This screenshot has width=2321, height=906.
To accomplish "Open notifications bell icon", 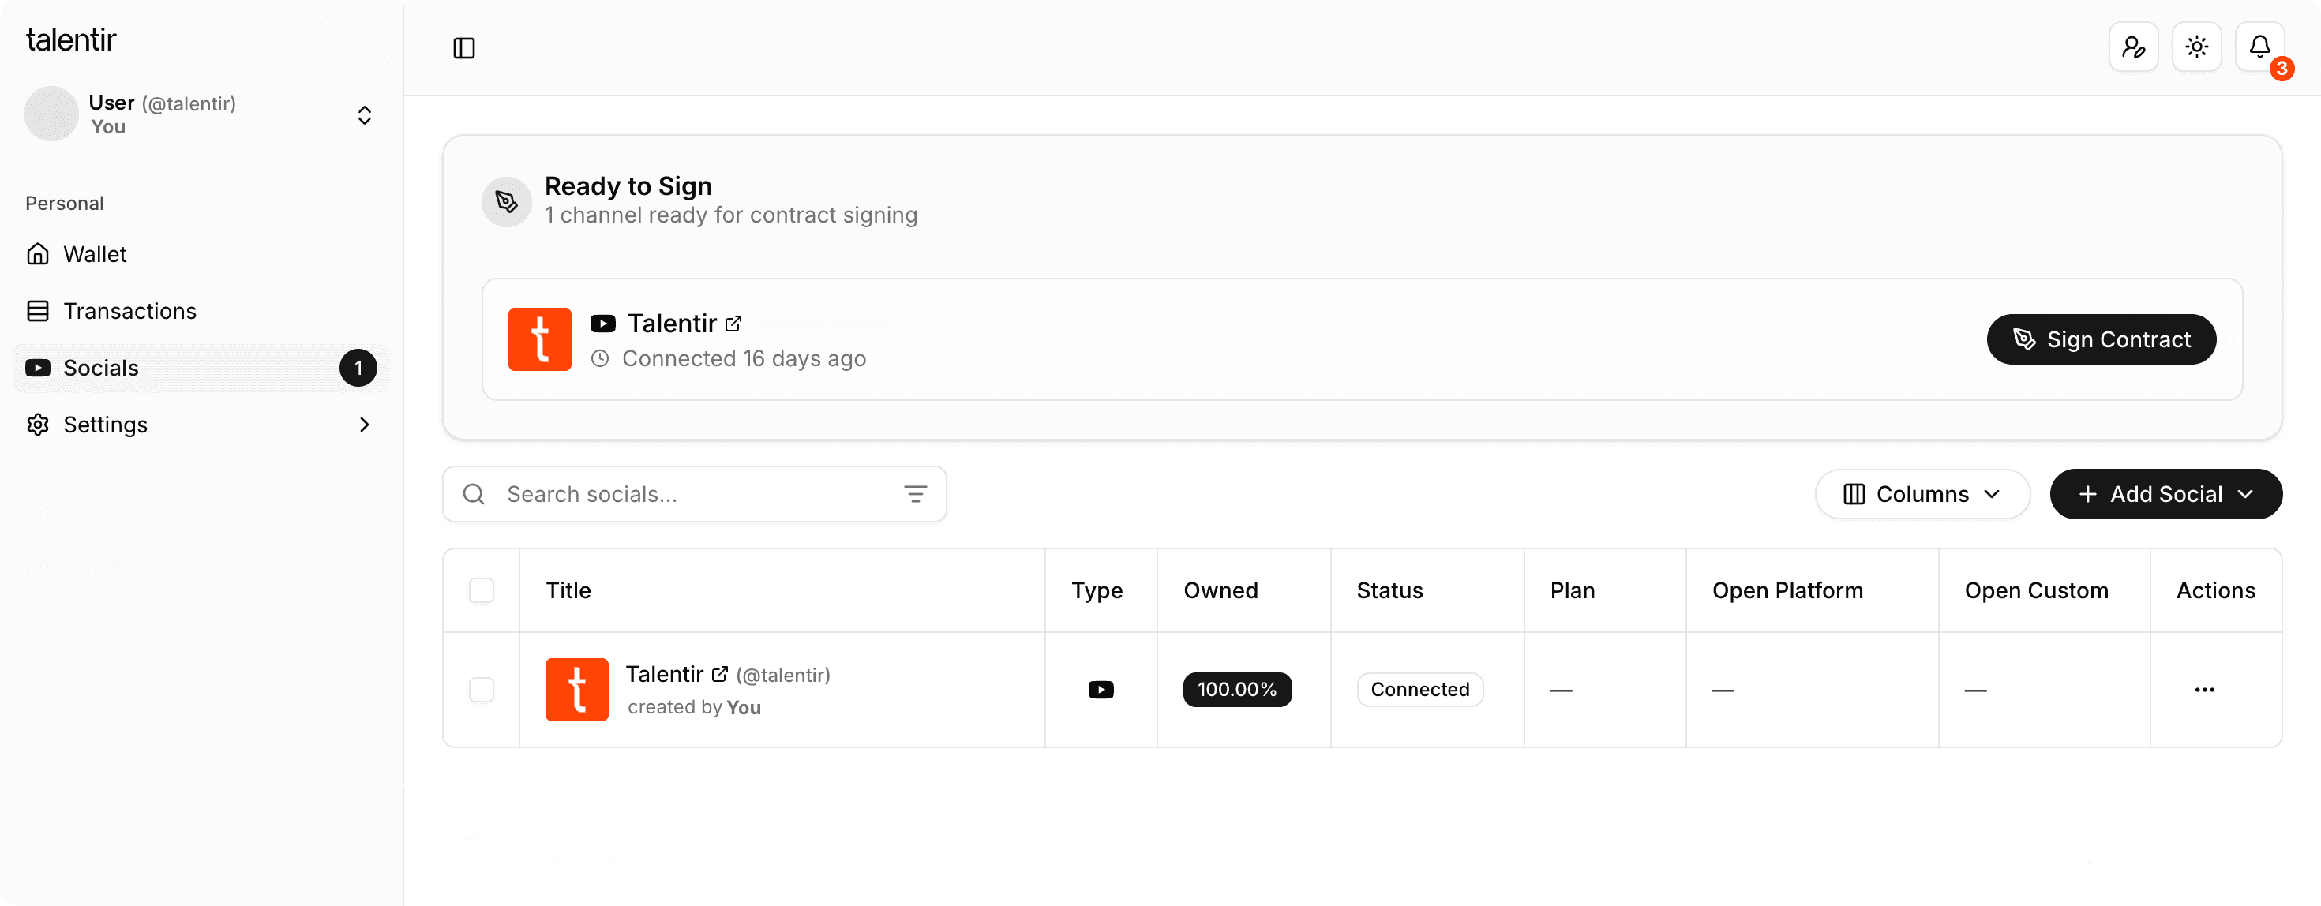I will 2259,47.
